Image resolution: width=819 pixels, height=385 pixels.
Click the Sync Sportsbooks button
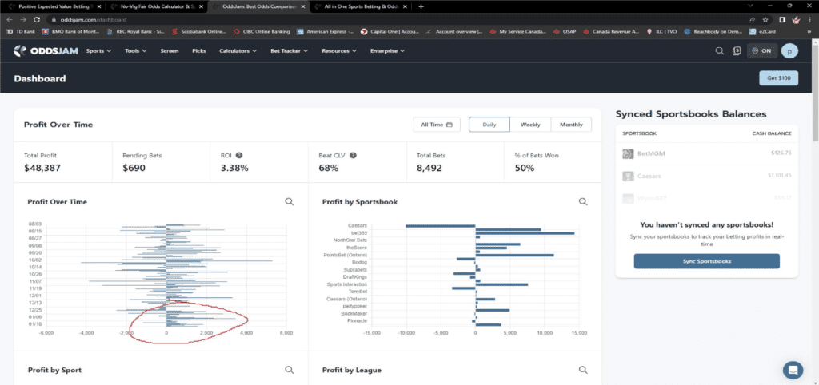[x=707, y=261]
